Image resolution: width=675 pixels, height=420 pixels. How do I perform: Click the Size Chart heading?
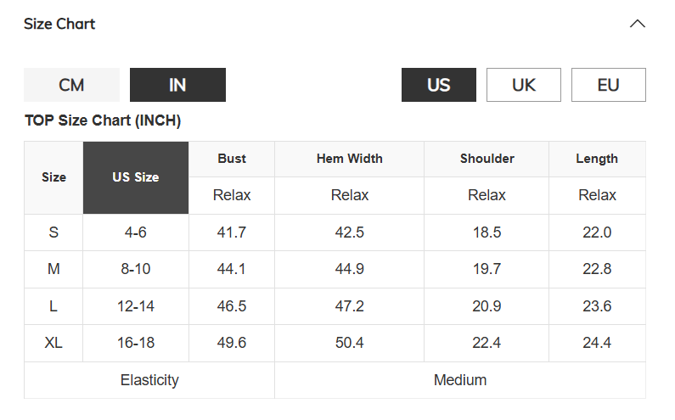59,24
